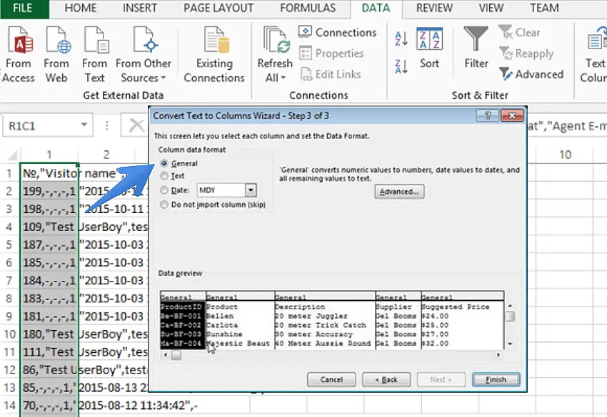Image resolution: width=607 pixels, height=417 pixels.
Task: Click the Finish button
Action: tap(496, 379)
